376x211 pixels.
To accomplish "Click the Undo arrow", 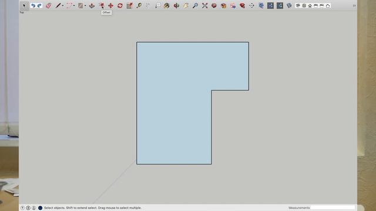I will click(33, 5).
